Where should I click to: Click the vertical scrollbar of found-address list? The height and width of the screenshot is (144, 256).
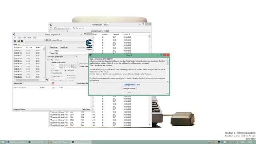(44, 62)
